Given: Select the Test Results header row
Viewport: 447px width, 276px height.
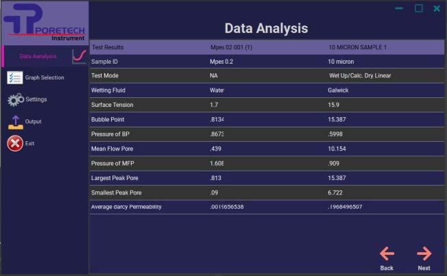Looking at the screenshot, I should pyautogui.click(x=108, y=47).
